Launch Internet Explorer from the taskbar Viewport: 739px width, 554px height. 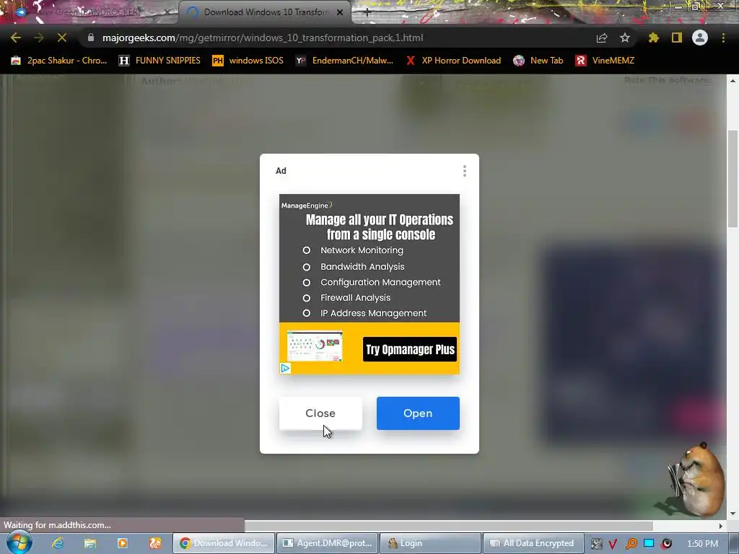[58, 543]
